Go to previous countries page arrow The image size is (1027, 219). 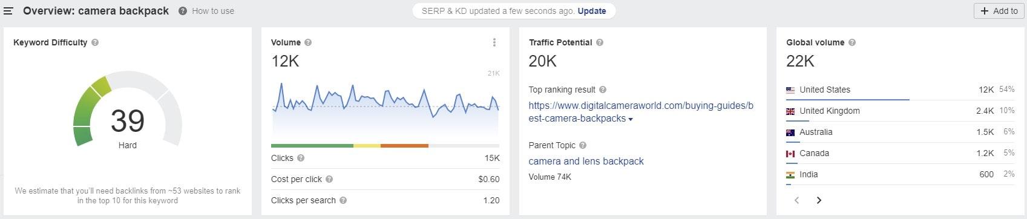coord(797,200)
